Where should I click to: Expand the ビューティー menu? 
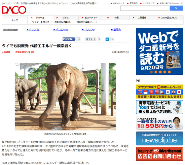point(91,18)
